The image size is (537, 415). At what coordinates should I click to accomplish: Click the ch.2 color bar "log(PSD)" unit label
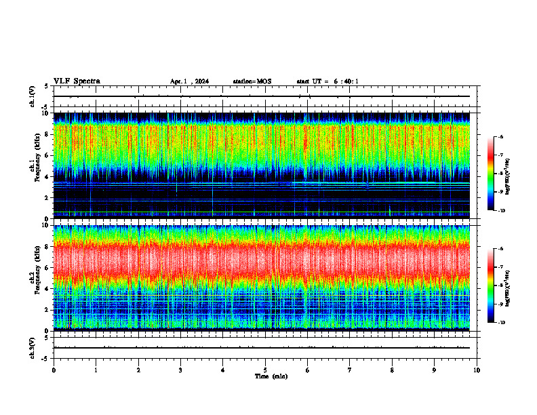tap(508, 288)
